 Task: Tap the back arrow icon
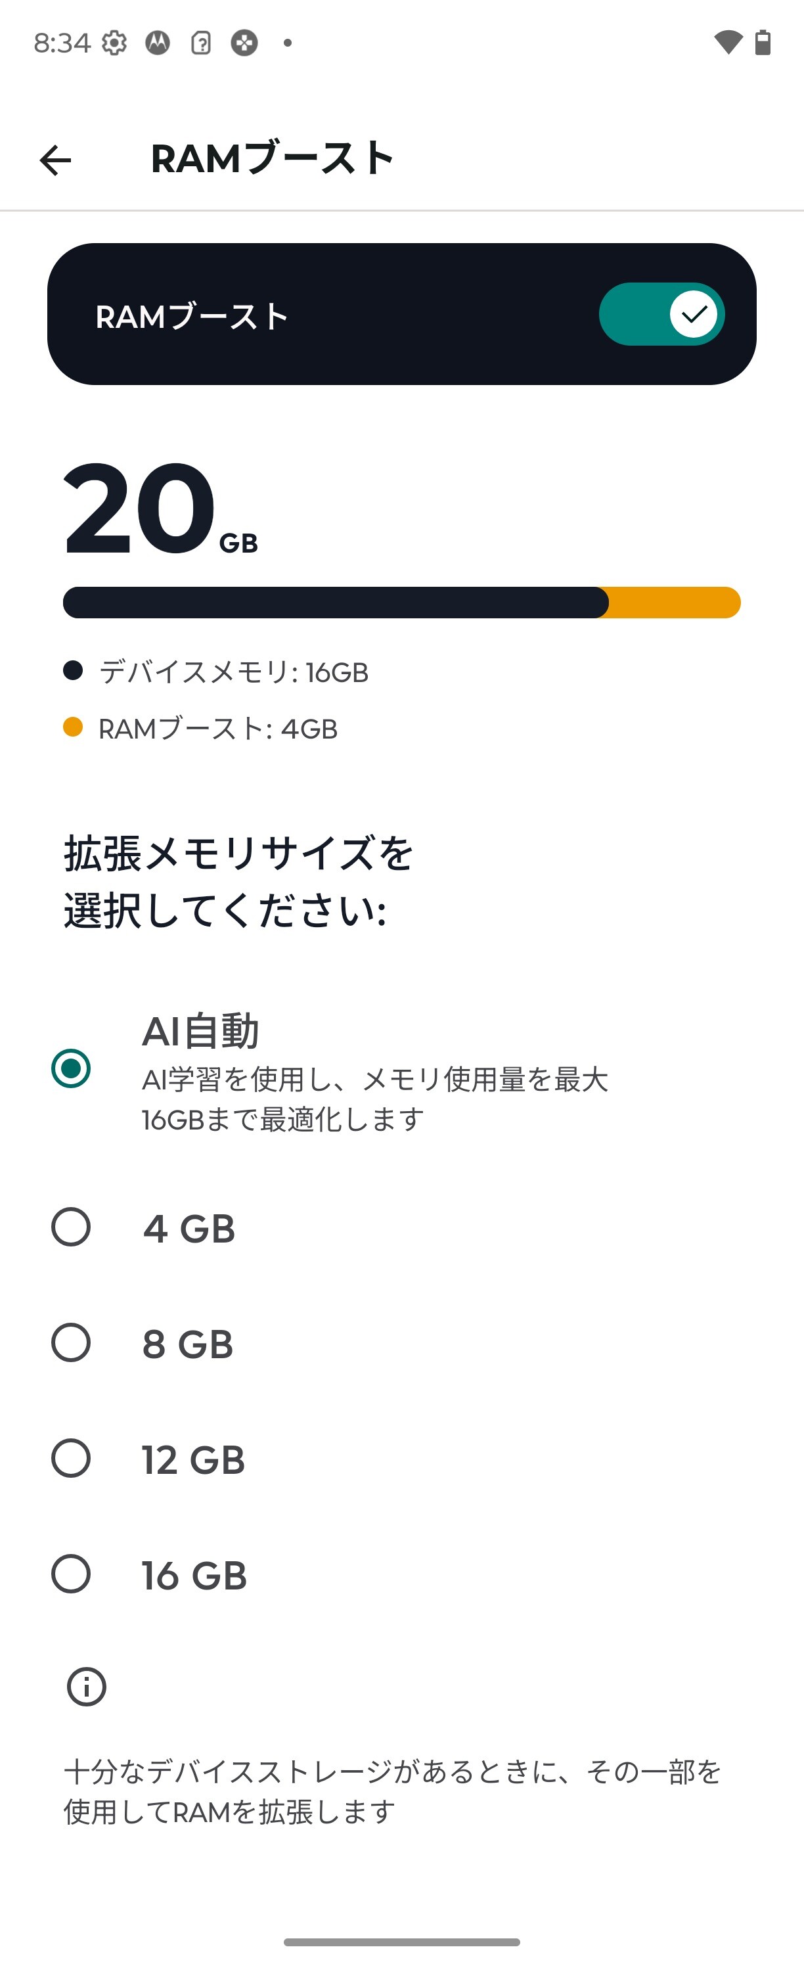tap(56, 160)
